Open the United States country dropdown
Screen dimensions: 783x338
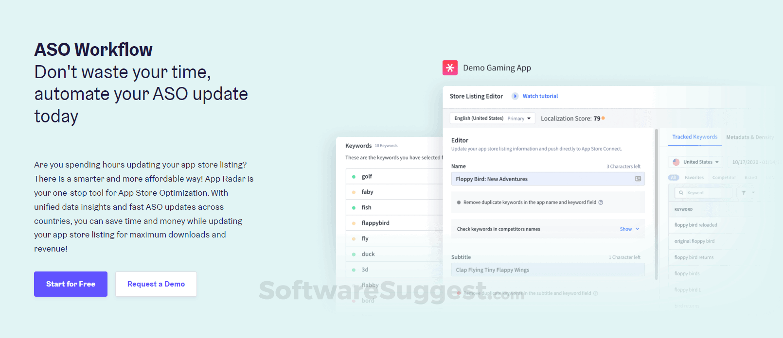696,162
